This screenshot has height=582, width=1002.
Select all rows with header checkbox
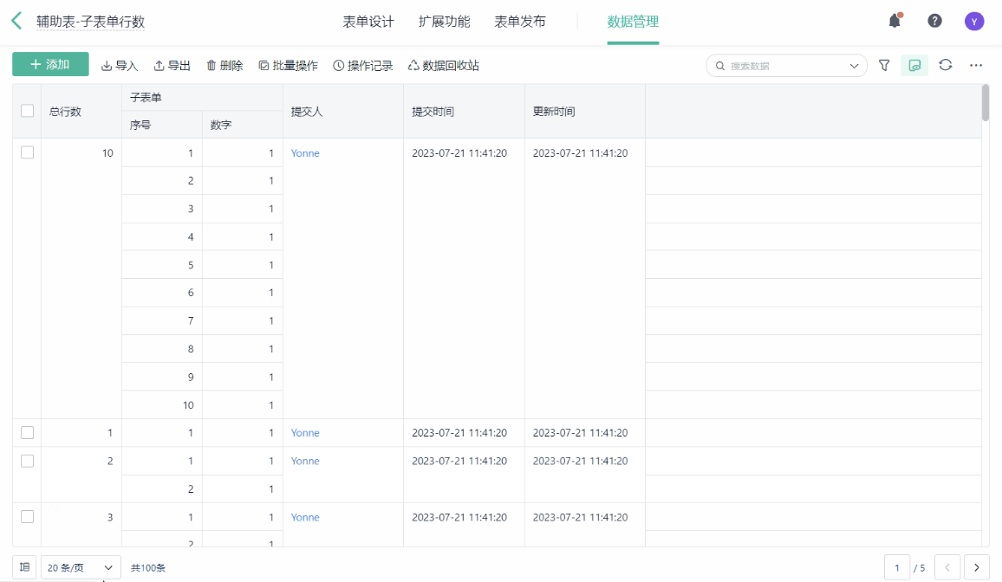tap(27, 111)
